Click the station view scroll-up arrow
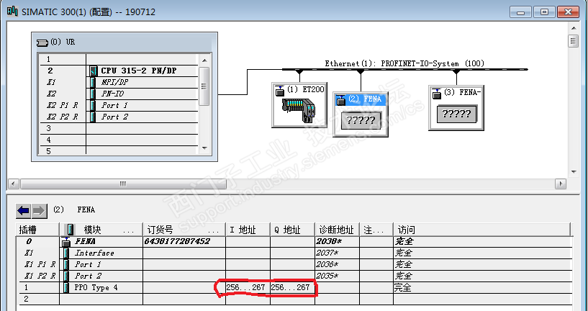The width and height of the screenshot is (588, 311). (x=574, y=28)
